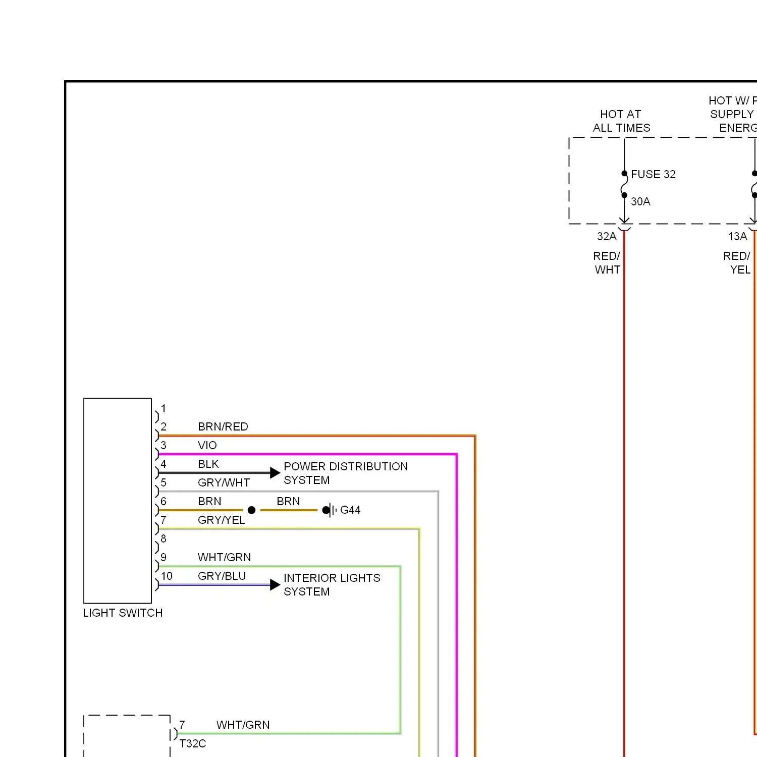The image size is (757, 757).
Task: Select the WHT/GRN label at light switch pin 9
Action: click(225, 557)
